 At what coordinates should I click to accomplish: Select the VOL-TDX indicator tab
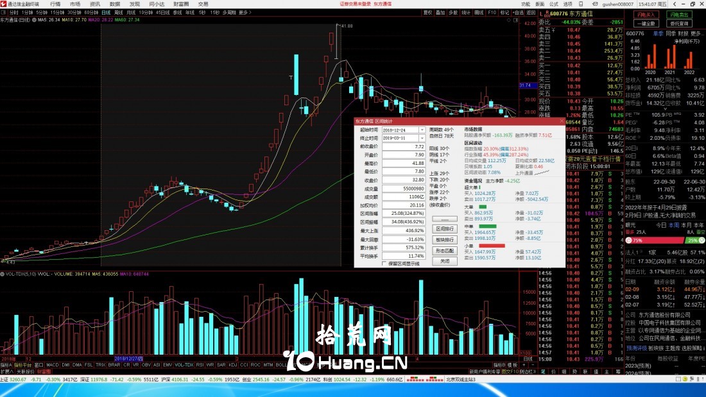coord(184,365)
